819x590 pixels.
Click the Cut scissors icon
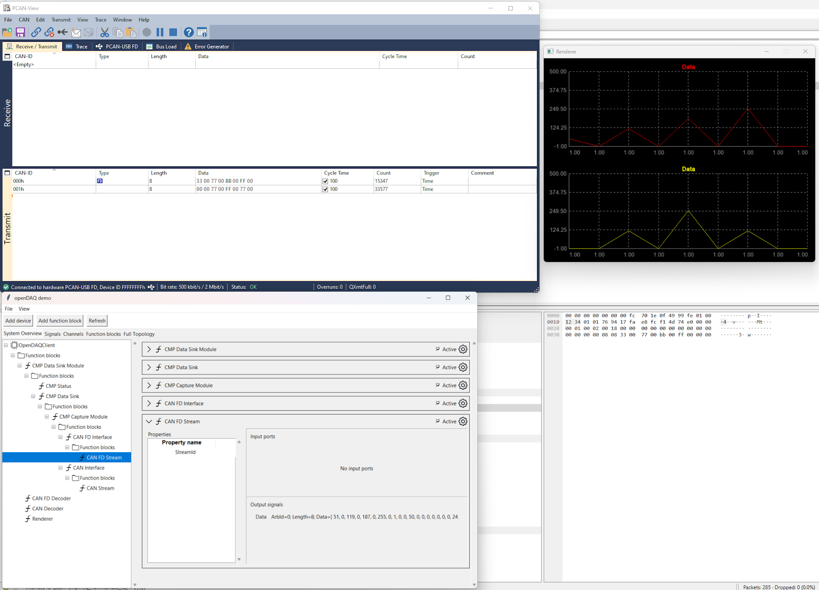click(105, 32)
